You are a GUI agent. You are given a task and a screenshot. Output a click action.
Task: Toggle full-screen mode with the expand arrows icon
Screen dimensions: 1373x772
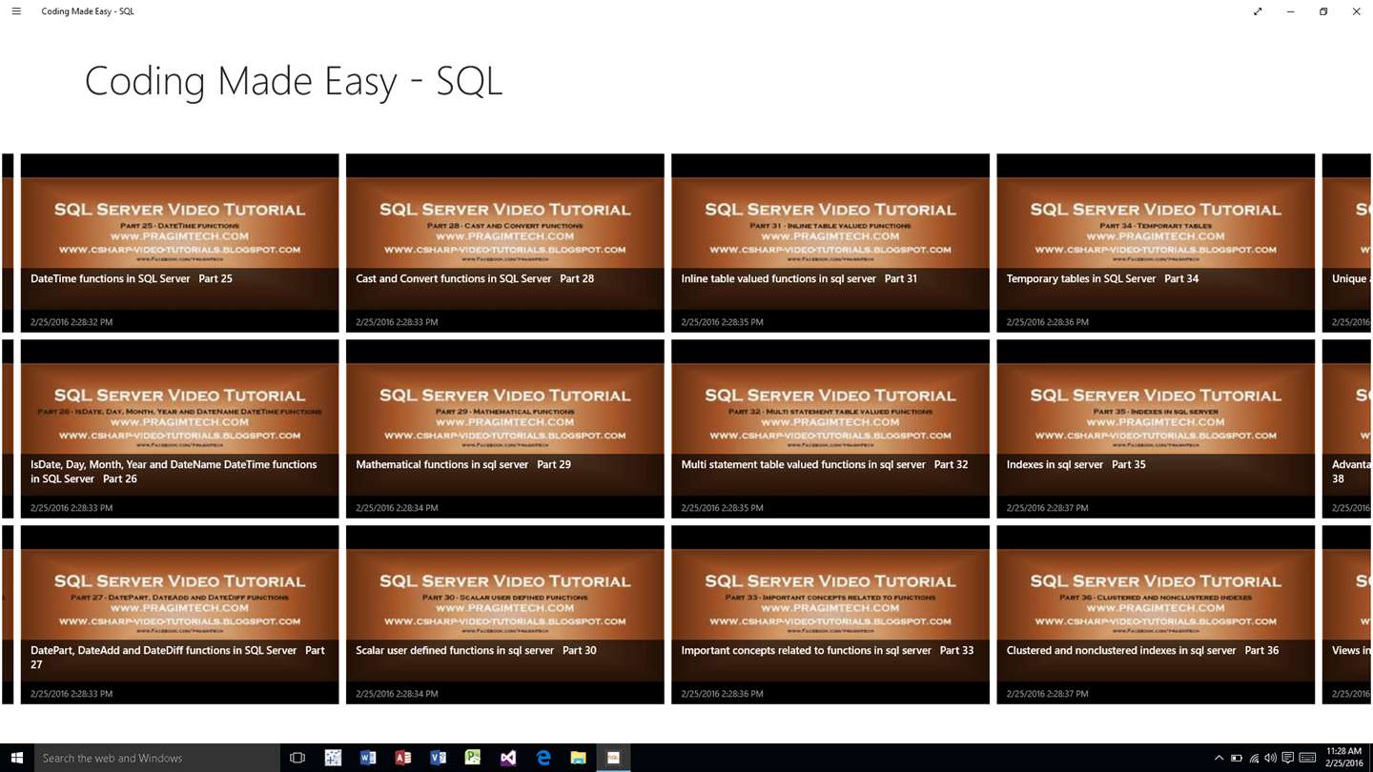(x=1258, y=11)
